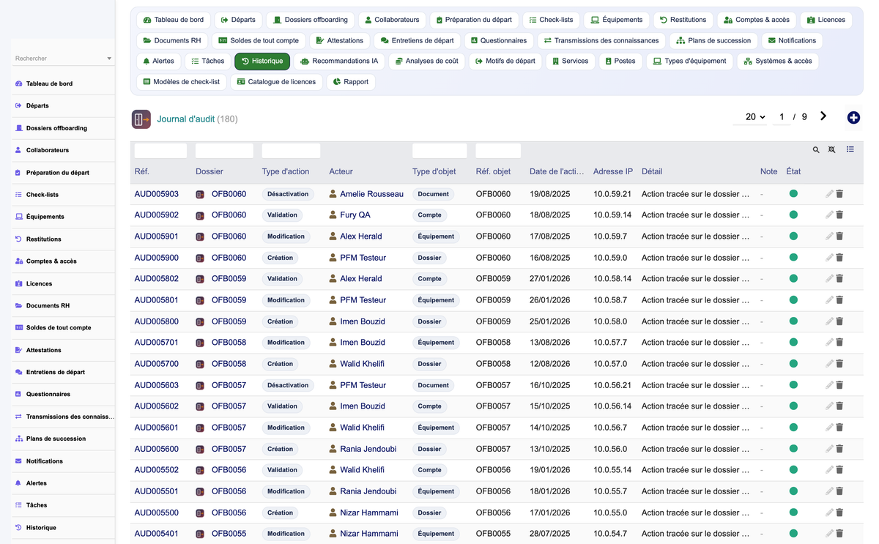Click the clear search crossed magnifier icon
879x544 pixels.
(832, 150)
